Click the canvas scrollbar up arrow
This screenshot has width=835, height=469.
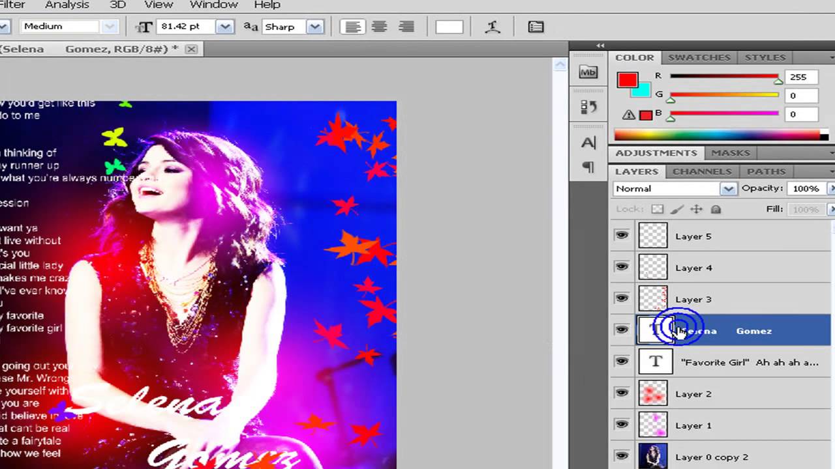pos(560,65)
